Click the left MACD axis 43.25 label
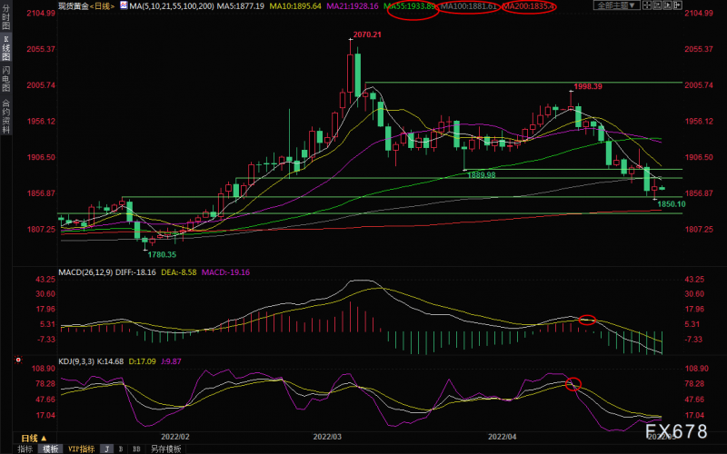 pos(45,279)
